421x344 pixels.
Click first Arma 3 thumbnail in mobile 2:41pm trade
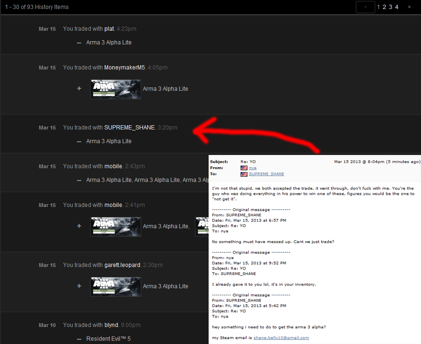point(116,227)
